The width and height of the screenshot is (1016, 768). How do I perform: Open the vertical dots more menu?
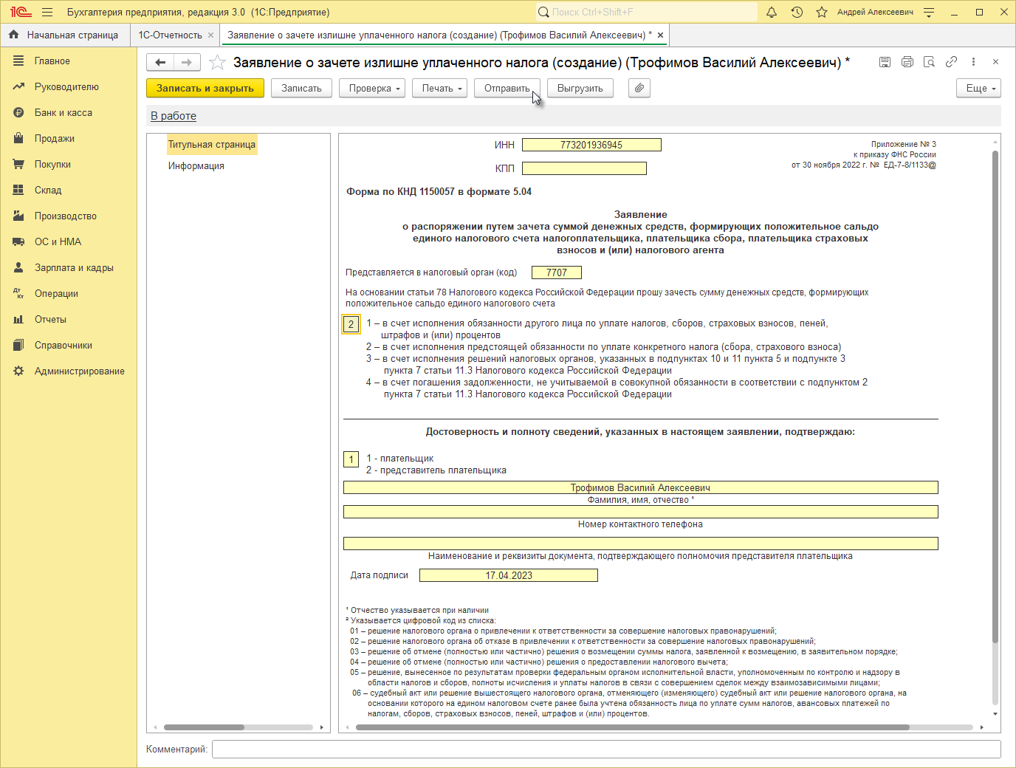point(974,62)
